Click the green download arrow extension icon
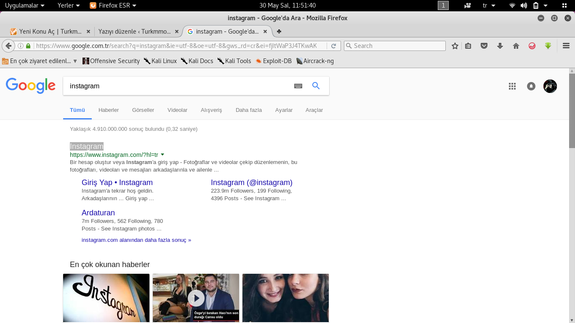 (x=548, y=46)
